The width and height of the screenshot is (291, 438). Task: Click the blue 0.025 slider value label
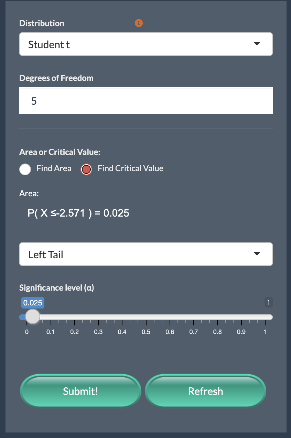coord(33,303)
